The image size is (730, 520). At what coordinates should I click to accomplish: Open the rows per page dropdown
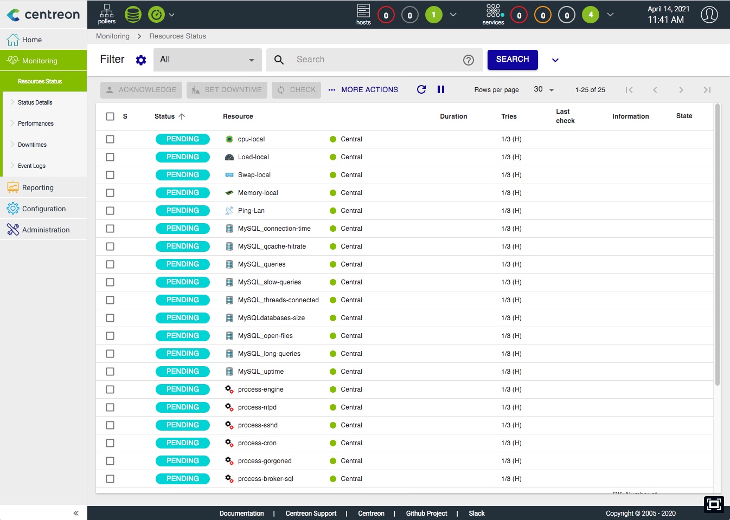click(543, 89)
